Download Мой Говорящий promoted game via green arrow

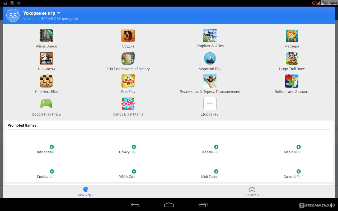click(x=216, y=171)
